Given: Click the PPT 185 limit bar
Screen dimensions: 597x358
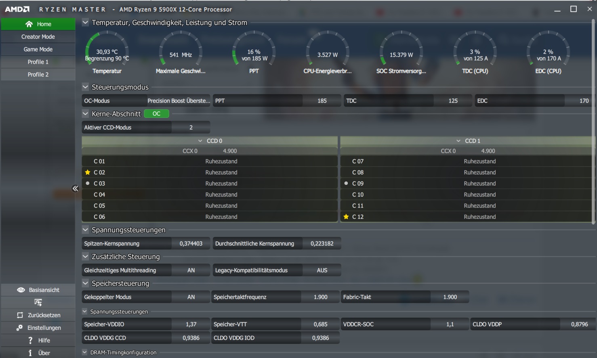Looking at the screenshot, I should (277, 101).
